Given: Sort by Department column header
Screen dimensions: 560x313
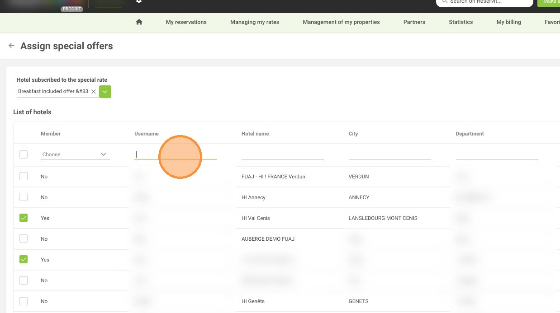Looking at the screenshot, I should [x=470, y=134].
